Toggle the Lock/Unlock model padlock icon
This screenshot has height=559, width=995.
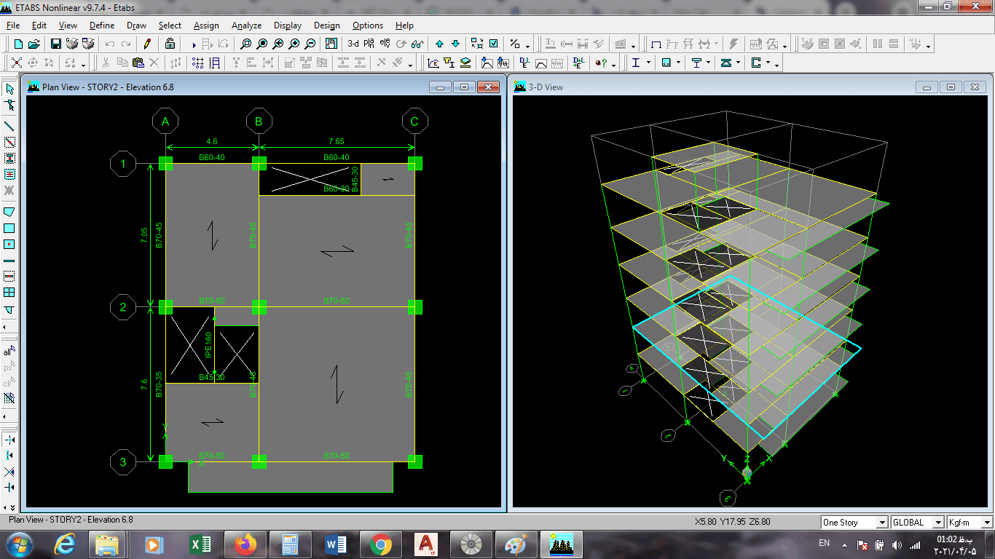(x=170, y=44)
